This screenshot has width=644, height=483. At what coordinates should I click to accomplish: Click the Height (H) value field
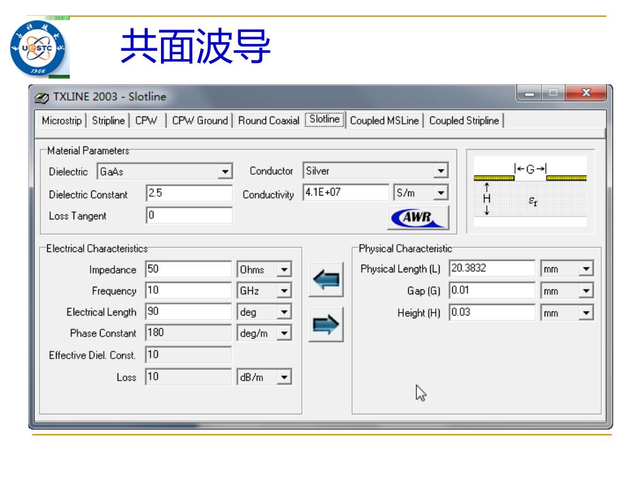[x=492, y=312]
